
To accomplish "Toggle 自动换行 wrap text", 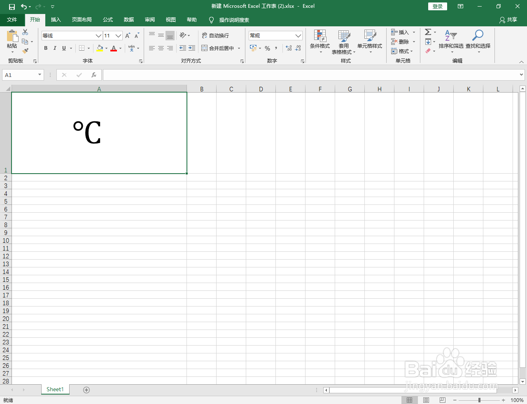I will tap(215, 36).
